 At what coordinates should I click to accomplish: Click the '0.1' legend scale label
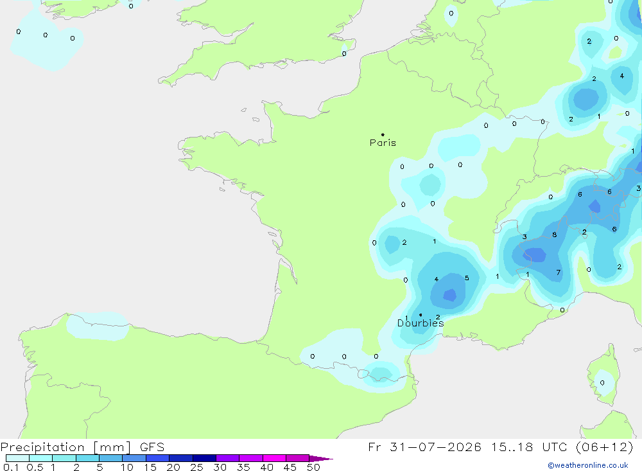pyautogui.click(x=11, y=467)
